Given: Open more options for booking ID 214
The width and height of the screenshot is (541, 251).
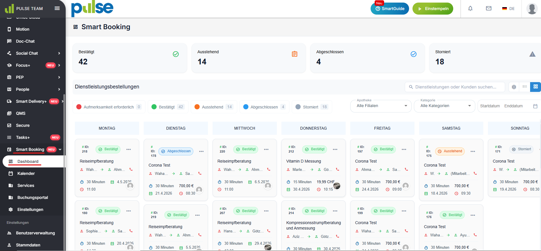Looking at the screenshot, I should tap(335, 211).
